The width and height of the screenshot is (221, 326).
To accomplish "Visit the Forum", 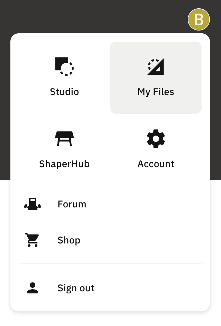I will [72, 204].
